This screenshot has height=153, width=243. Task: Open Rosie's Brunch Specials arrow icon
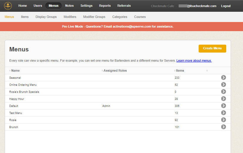point(223,92)
